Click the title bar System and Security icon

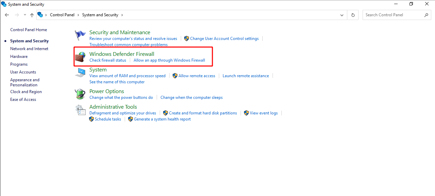pyautogui.click(x=4, y=4)
